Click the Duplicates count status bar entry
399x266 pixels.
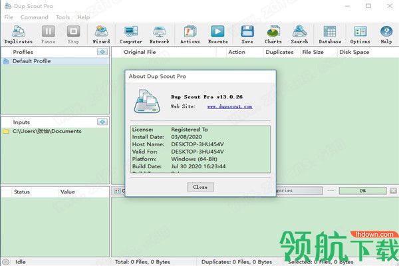coord(237,262)
